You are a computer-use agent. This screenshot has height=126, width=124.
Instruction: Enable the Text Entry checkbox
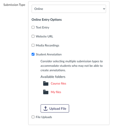pyautogui.click(x=33, y=27)
